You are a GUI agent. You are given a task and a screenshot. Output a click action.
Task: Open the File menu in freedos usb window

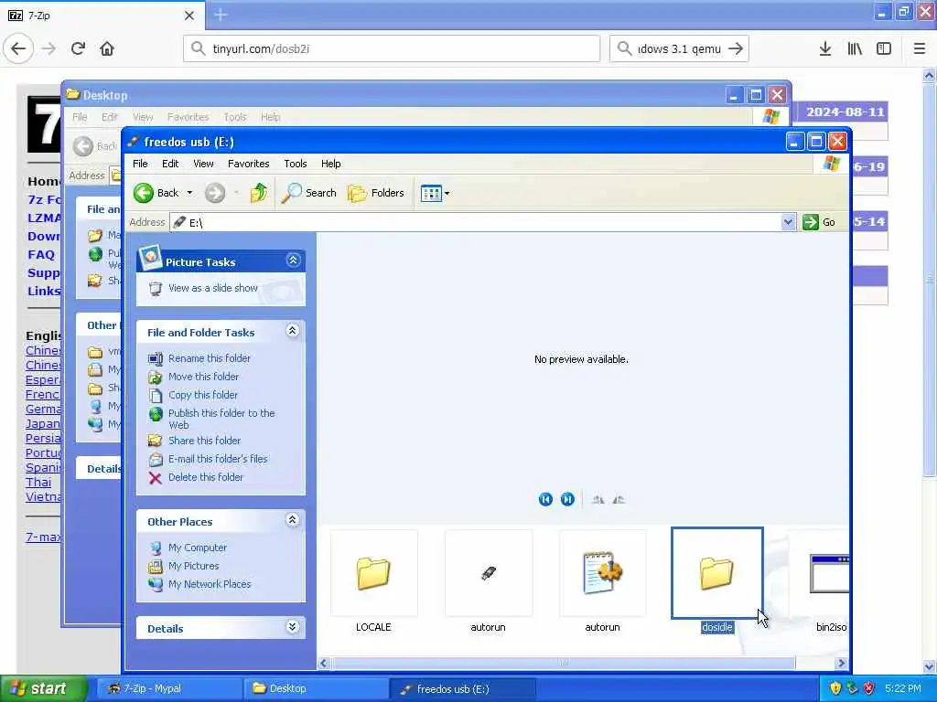tap(140, 164)
